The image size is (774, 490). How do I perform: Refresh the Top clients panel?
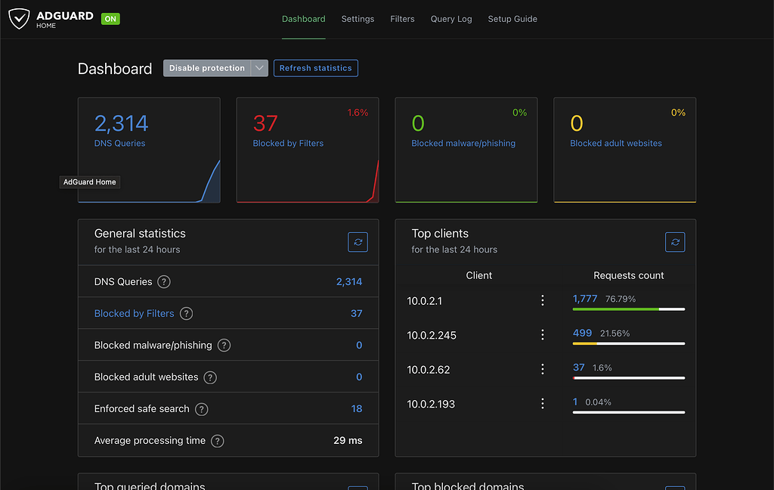tap(674, 242)
